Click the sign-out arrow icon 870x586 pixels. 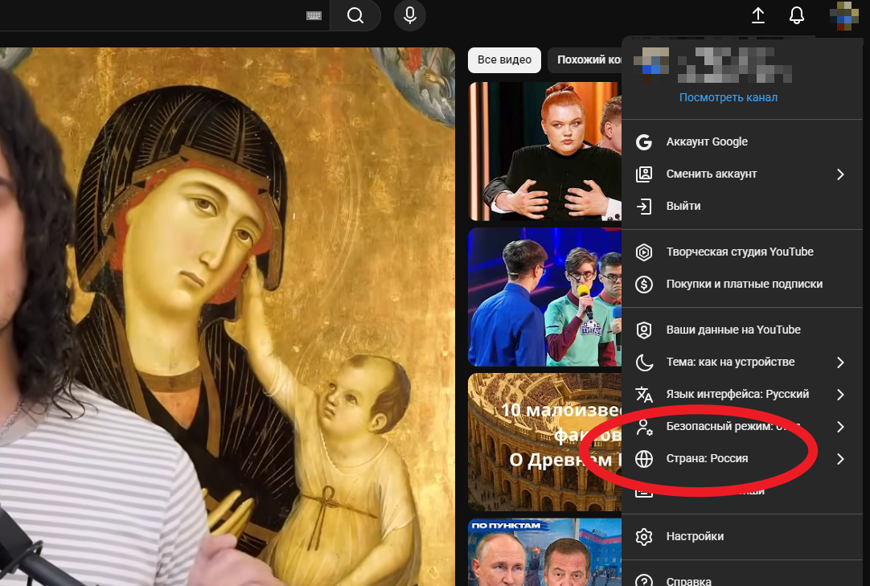click(643, 207)
